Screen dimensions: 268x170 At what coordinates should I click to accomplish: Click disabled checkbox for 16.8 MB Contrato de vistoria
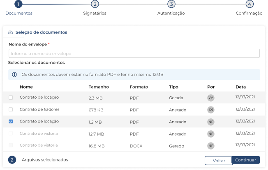click(11, 145)
